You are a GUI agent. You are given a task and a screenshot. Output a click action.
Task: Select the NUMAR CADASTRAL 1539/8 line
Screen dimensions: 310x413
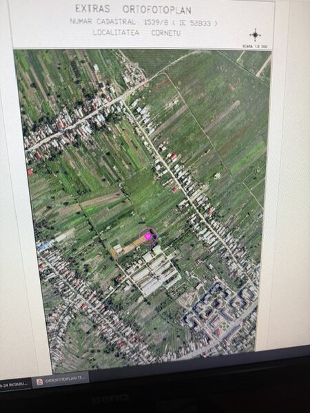click(144, 22)
